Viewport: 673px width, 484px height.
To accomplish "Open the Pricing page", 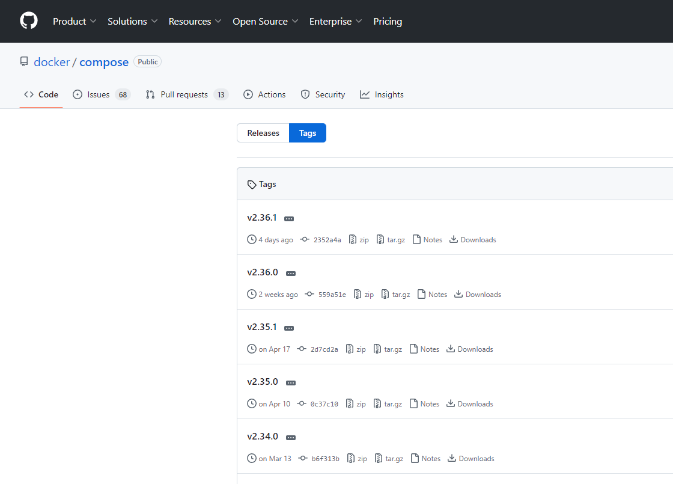I will (x=388, y=22).
